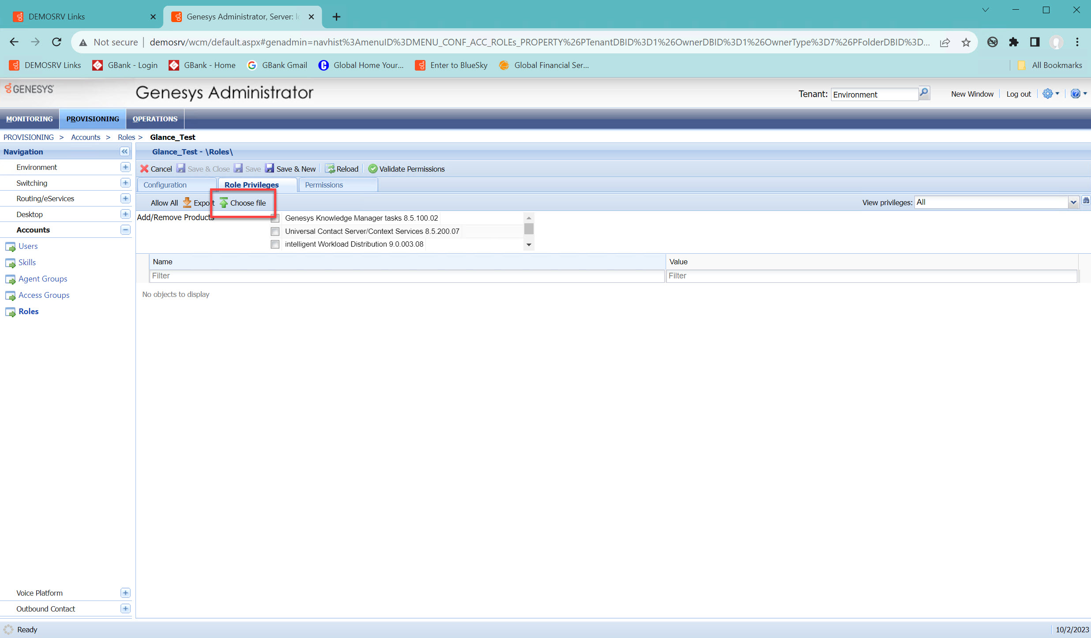Click the Tenant input field
Screen dimensions: 1091x638
tap(874, 94)
